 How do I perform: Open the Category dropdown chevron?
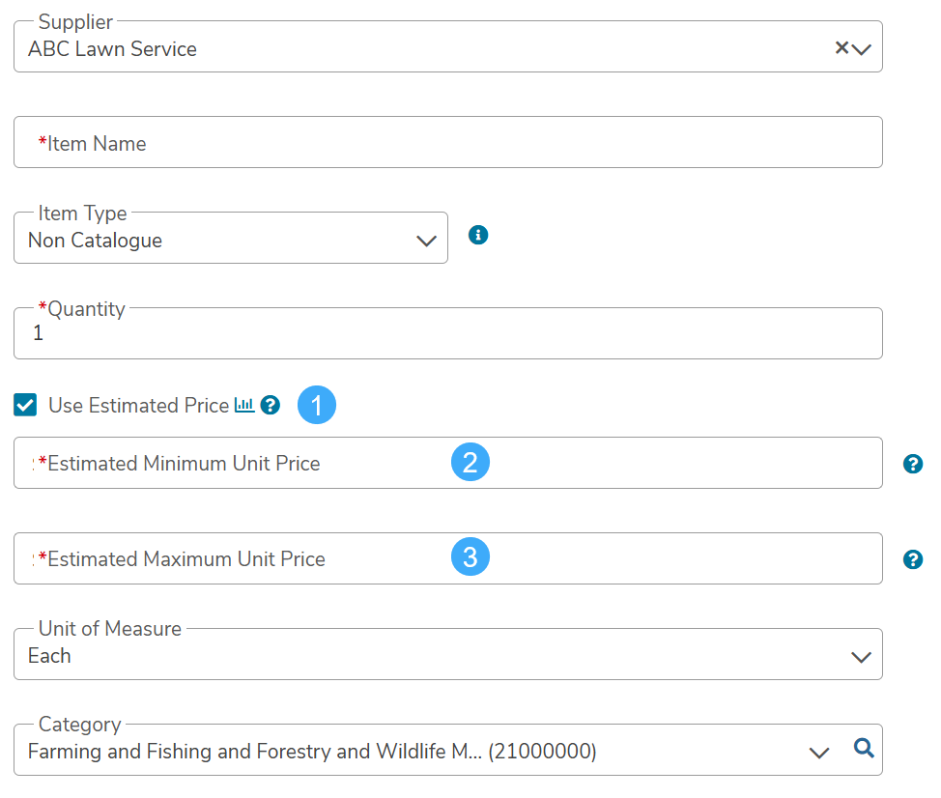pyautogui.click(x=819, y=752)
